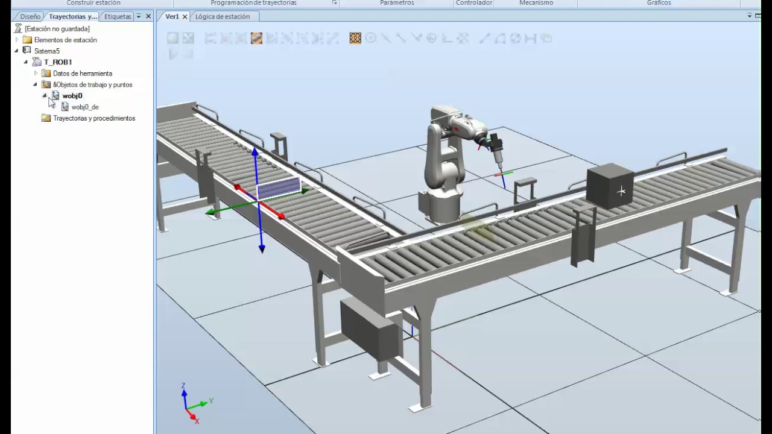This screenshot has width=772, height=434.
Task: Click the Objetos de trabajo y puntos icon
Action: (x=46, y=84)
